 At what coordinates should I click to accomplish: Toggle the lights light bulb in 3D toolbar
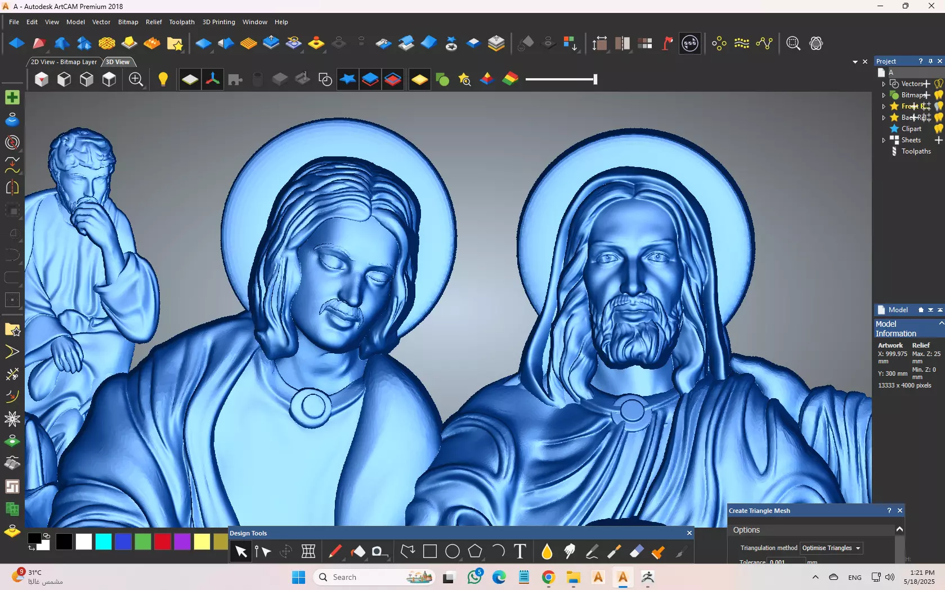[163, 79]
